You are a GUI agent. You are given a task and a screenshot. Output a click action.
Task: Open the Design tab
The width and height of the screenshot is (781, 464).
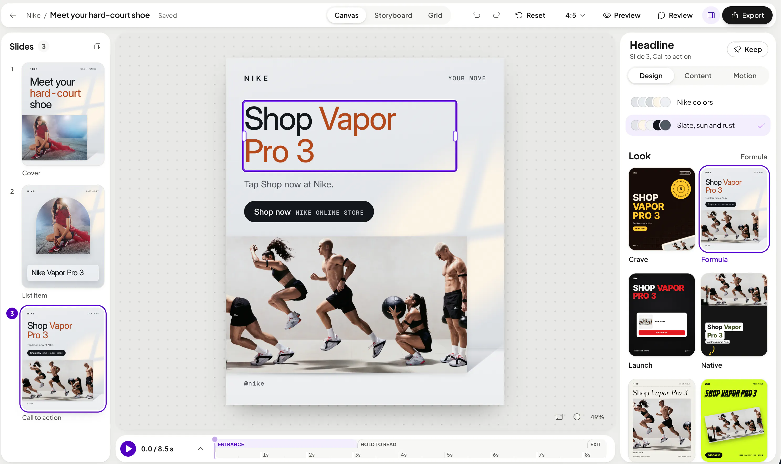(x=651, y=76)
